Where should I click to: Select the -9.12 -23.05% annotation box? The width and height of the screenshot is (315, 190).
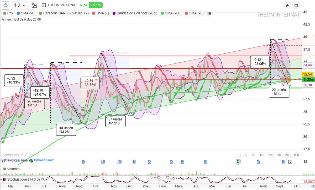click(260, 62)
